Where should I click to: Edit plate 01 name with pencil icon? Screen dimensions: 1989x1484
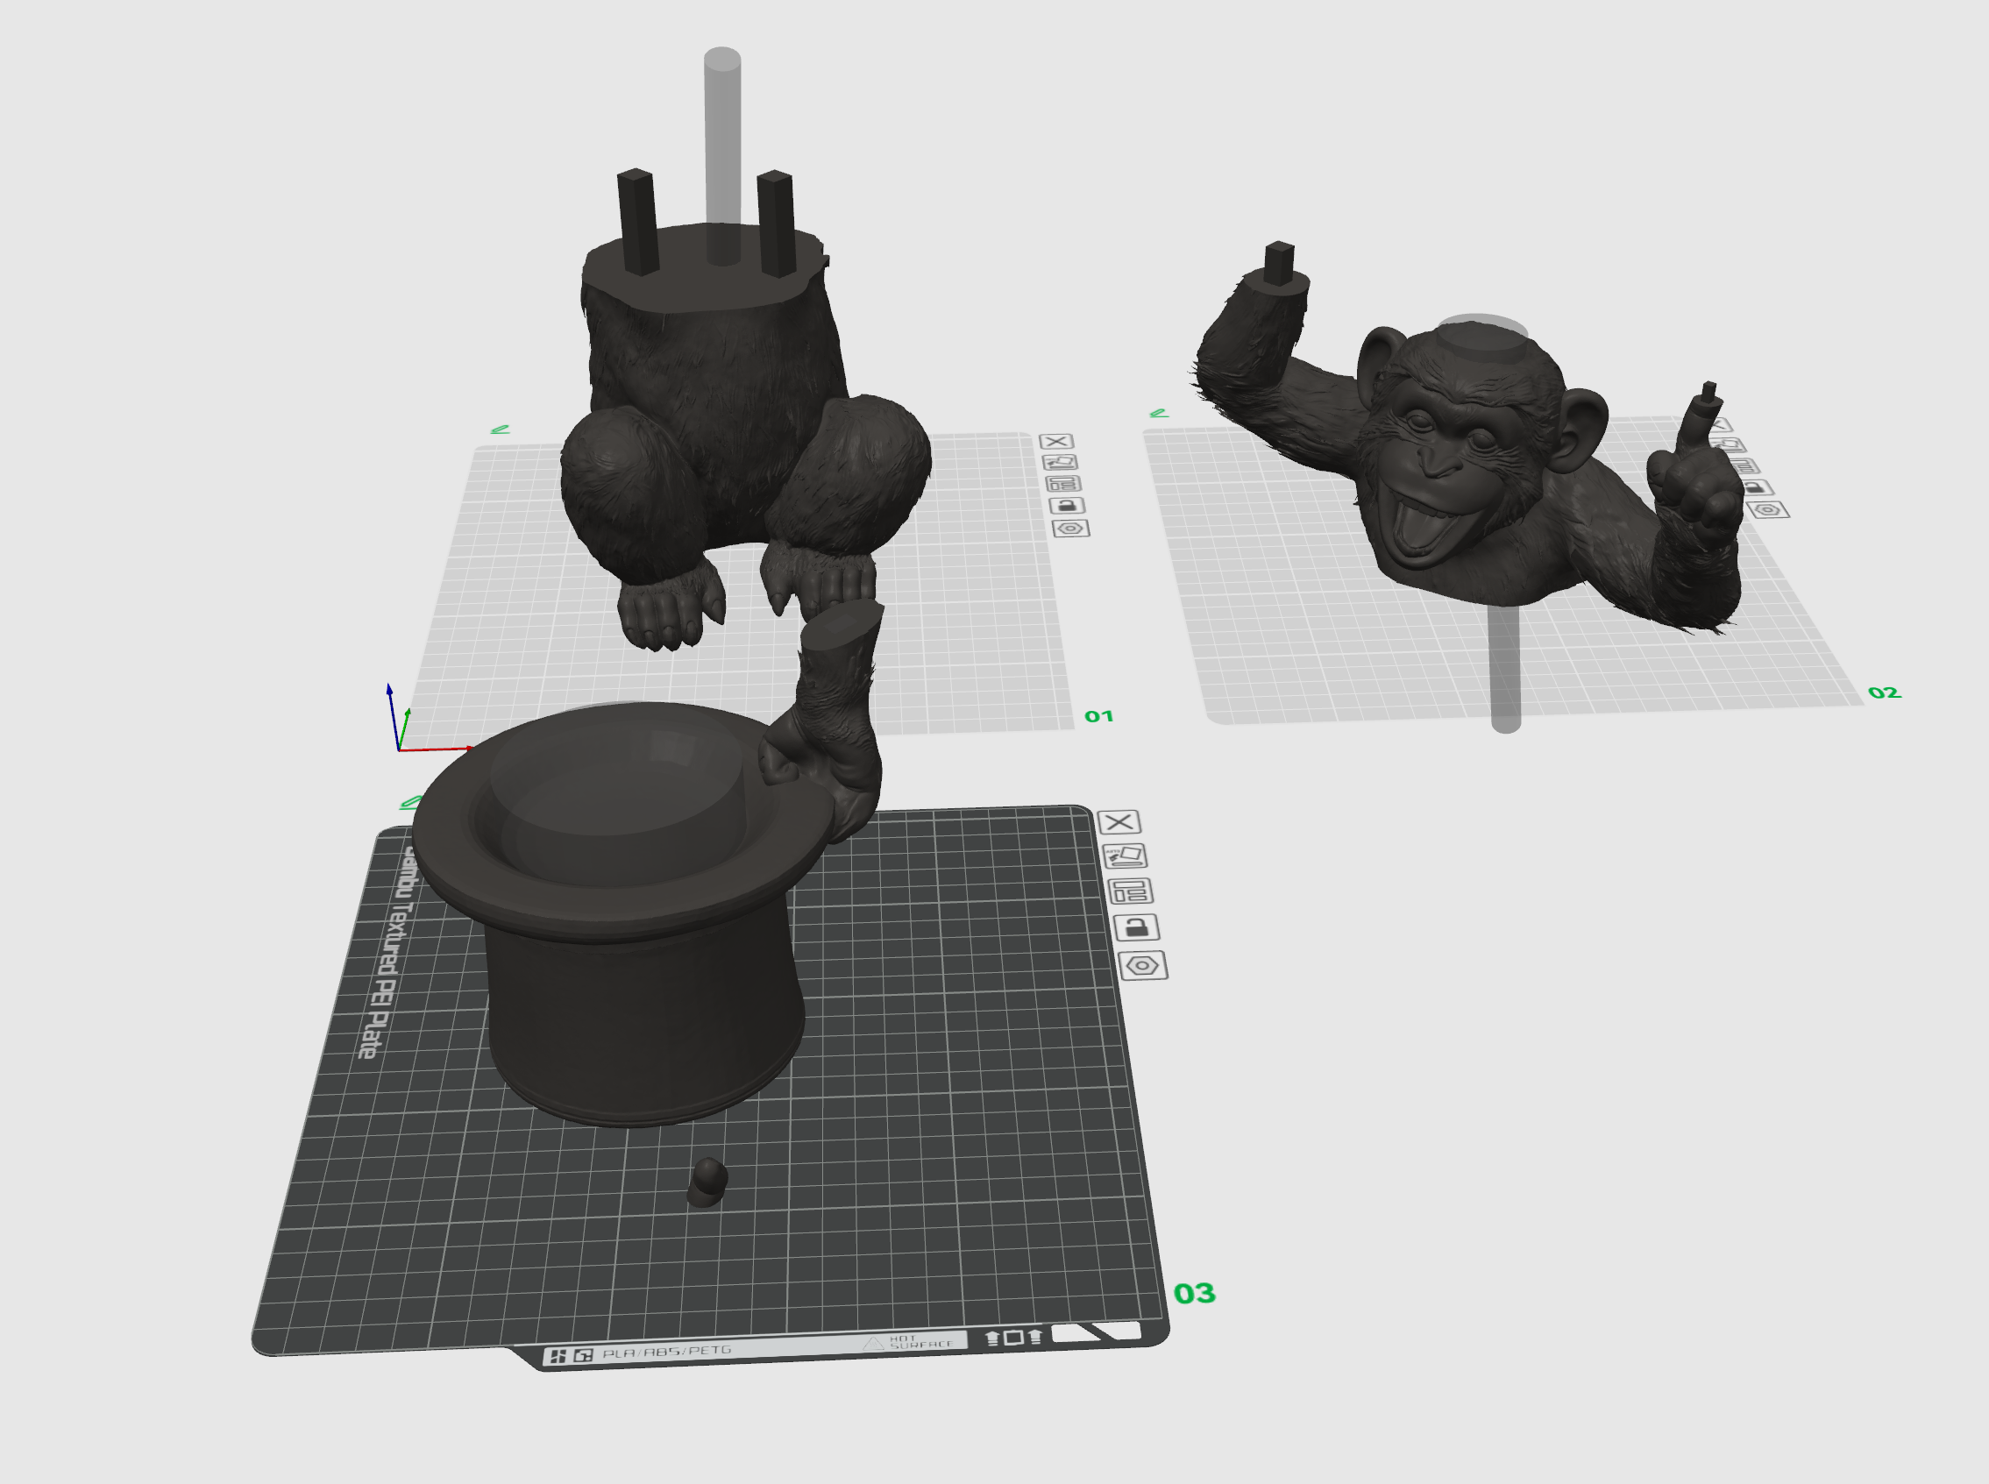[501, 430]
